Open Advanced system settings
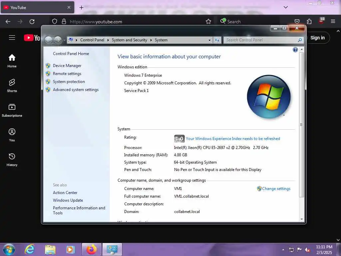Screen dimensions: 341x256 click(76, 90)
